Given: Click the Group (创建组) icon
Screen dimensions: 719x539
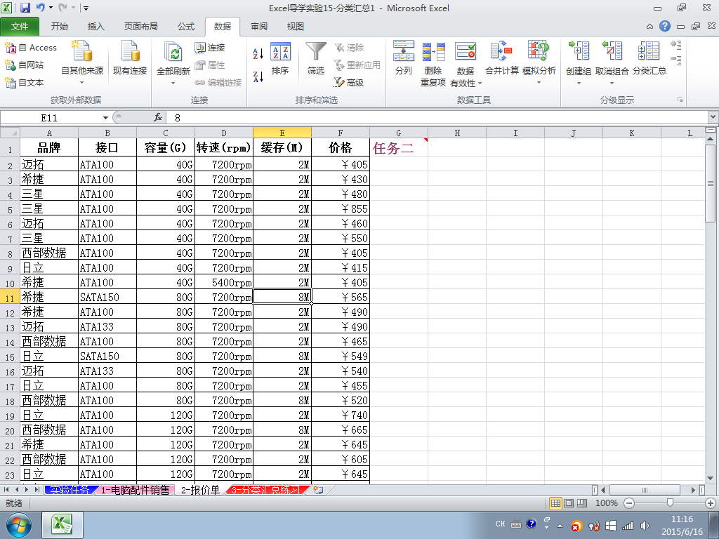Looking at the screenshot, I should [579, 51].
